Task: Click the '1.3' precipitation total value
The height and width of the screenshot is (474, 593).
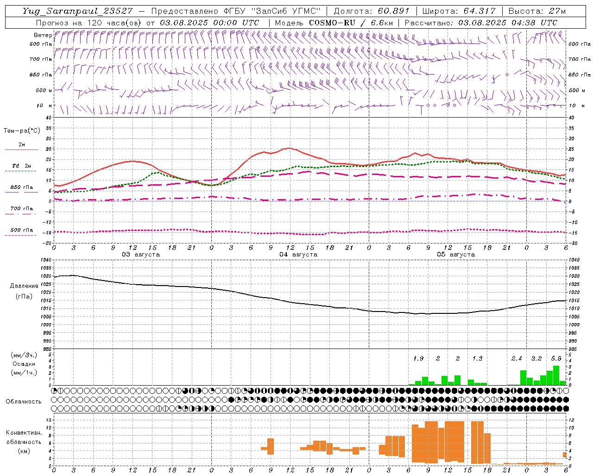Action: click(477, 359)
